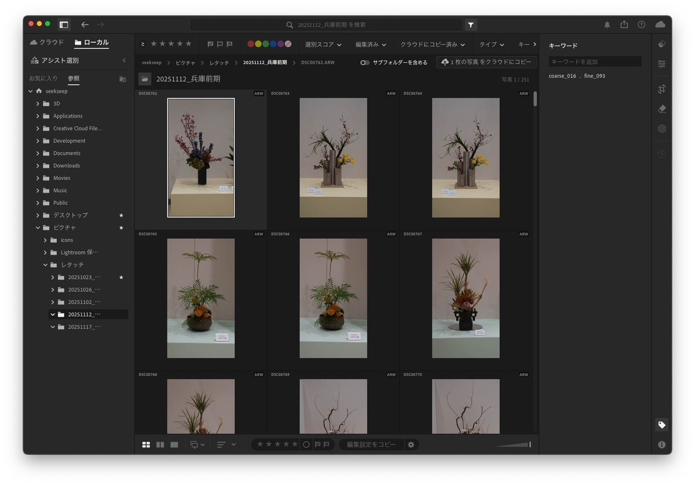Open the notifications bell
This screenshot has height=485, width=695.
(607, 25)
